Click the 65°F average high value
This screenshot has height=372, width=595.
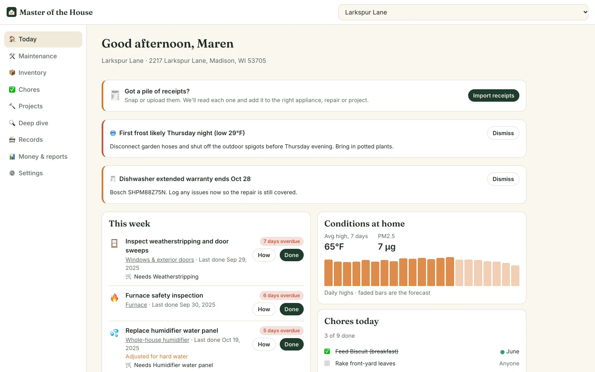pyautogui.click(x=334, y=247)
